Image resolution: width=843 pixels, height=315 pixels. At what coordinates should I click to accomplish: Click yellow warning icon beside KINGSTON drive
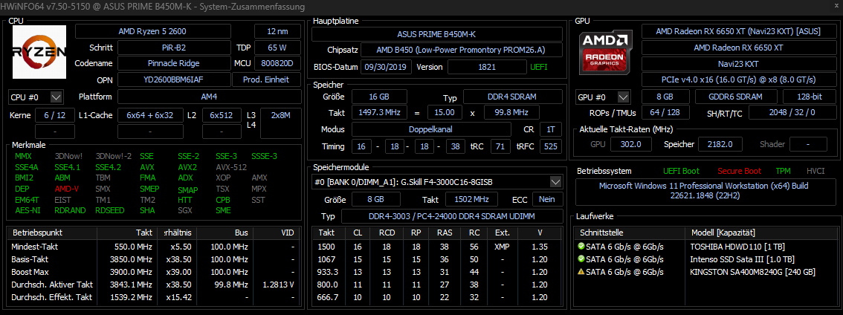[580, 272]
